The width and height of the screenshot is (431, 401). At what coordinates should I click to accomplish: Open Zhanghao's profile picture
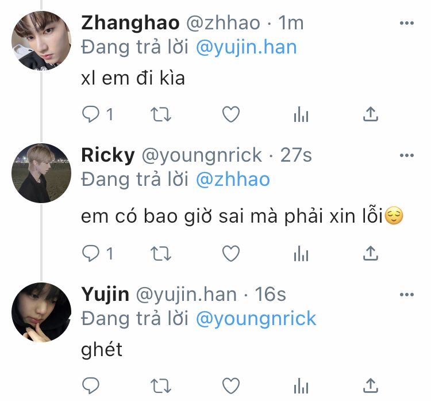coord(41,41)
